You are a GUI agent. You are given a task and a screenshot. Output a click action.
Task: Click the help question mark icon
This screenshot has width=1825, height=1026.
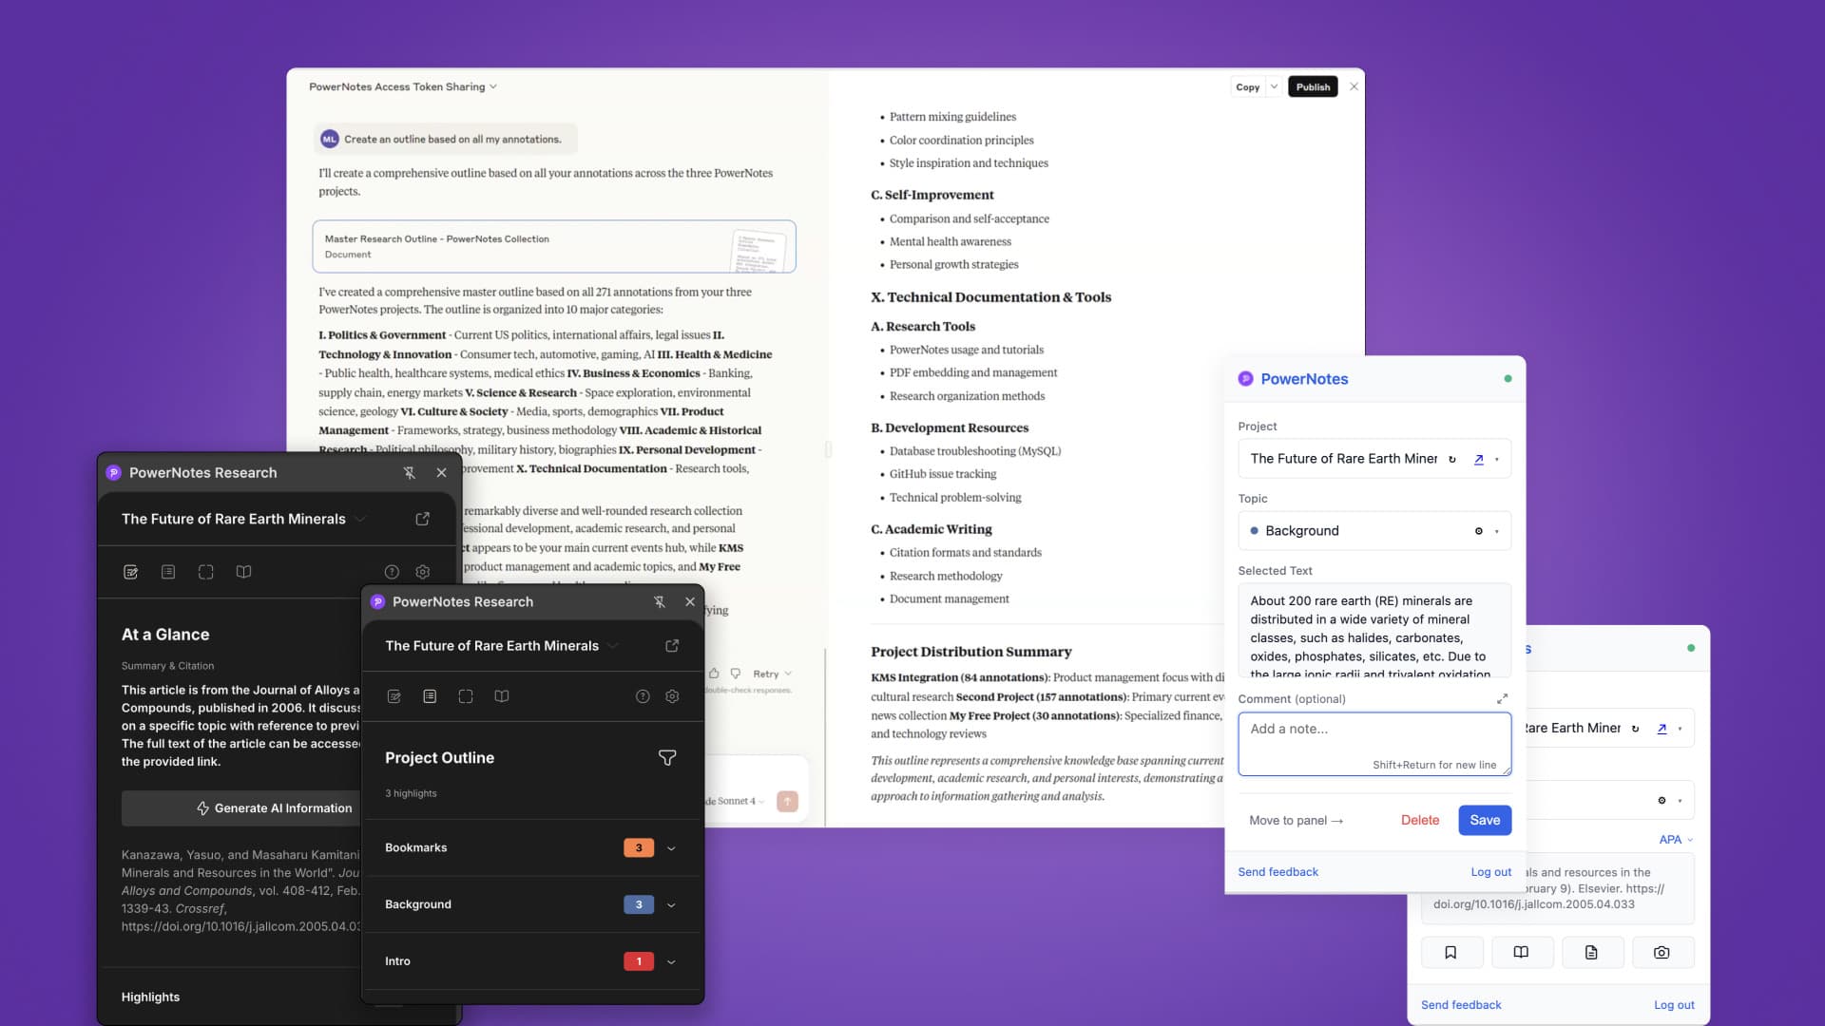click(643, 696)
